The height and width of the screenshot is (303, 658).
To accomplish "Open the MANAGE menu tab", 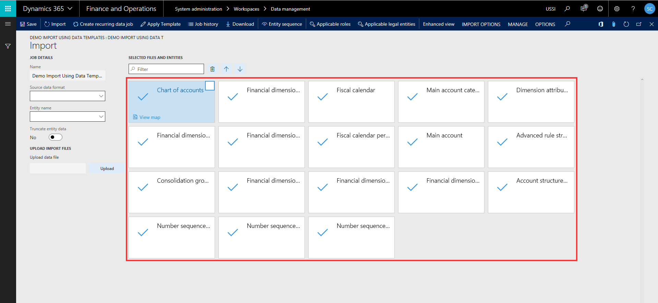I will pyautogui.click(x=517, y=24).
